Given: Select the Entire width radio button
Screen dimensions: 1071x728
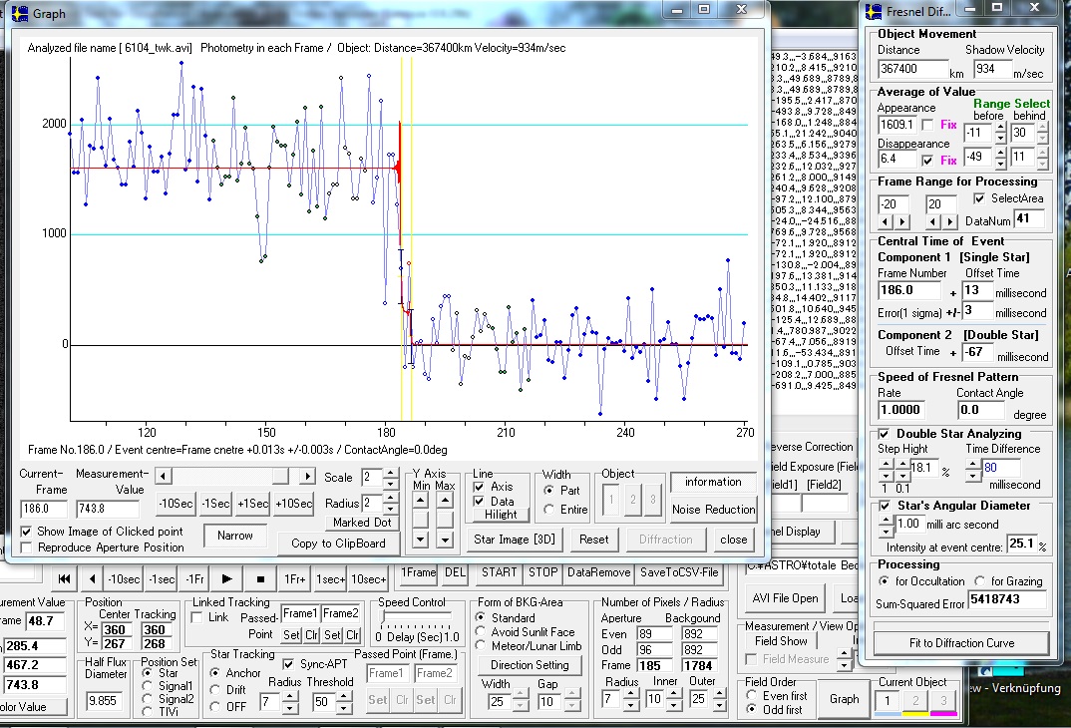Looking at the screenshot, I should click(548, 510).
